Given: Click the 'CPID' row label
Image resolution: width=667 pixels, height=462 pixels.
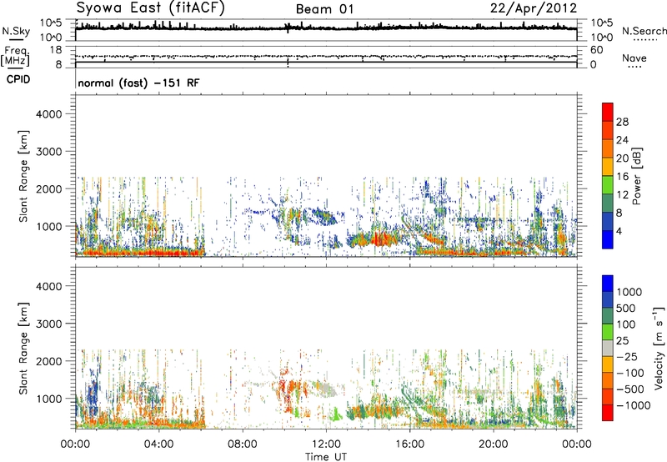Looking at the screenshot, I should click(x=18, y=79).
